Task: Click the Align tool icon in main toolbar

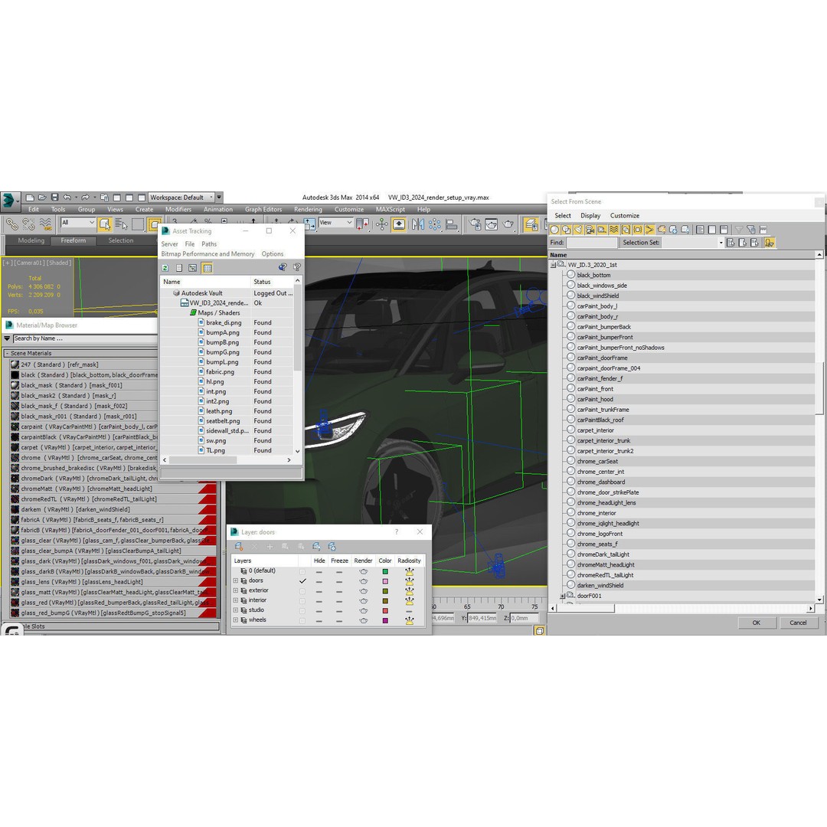Action: click(452, 224)
